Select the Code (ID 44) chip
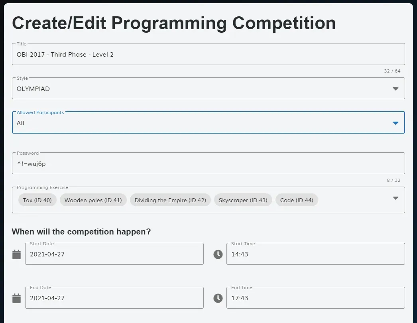This screenshot has height=323, width=417. pos(297,200)
